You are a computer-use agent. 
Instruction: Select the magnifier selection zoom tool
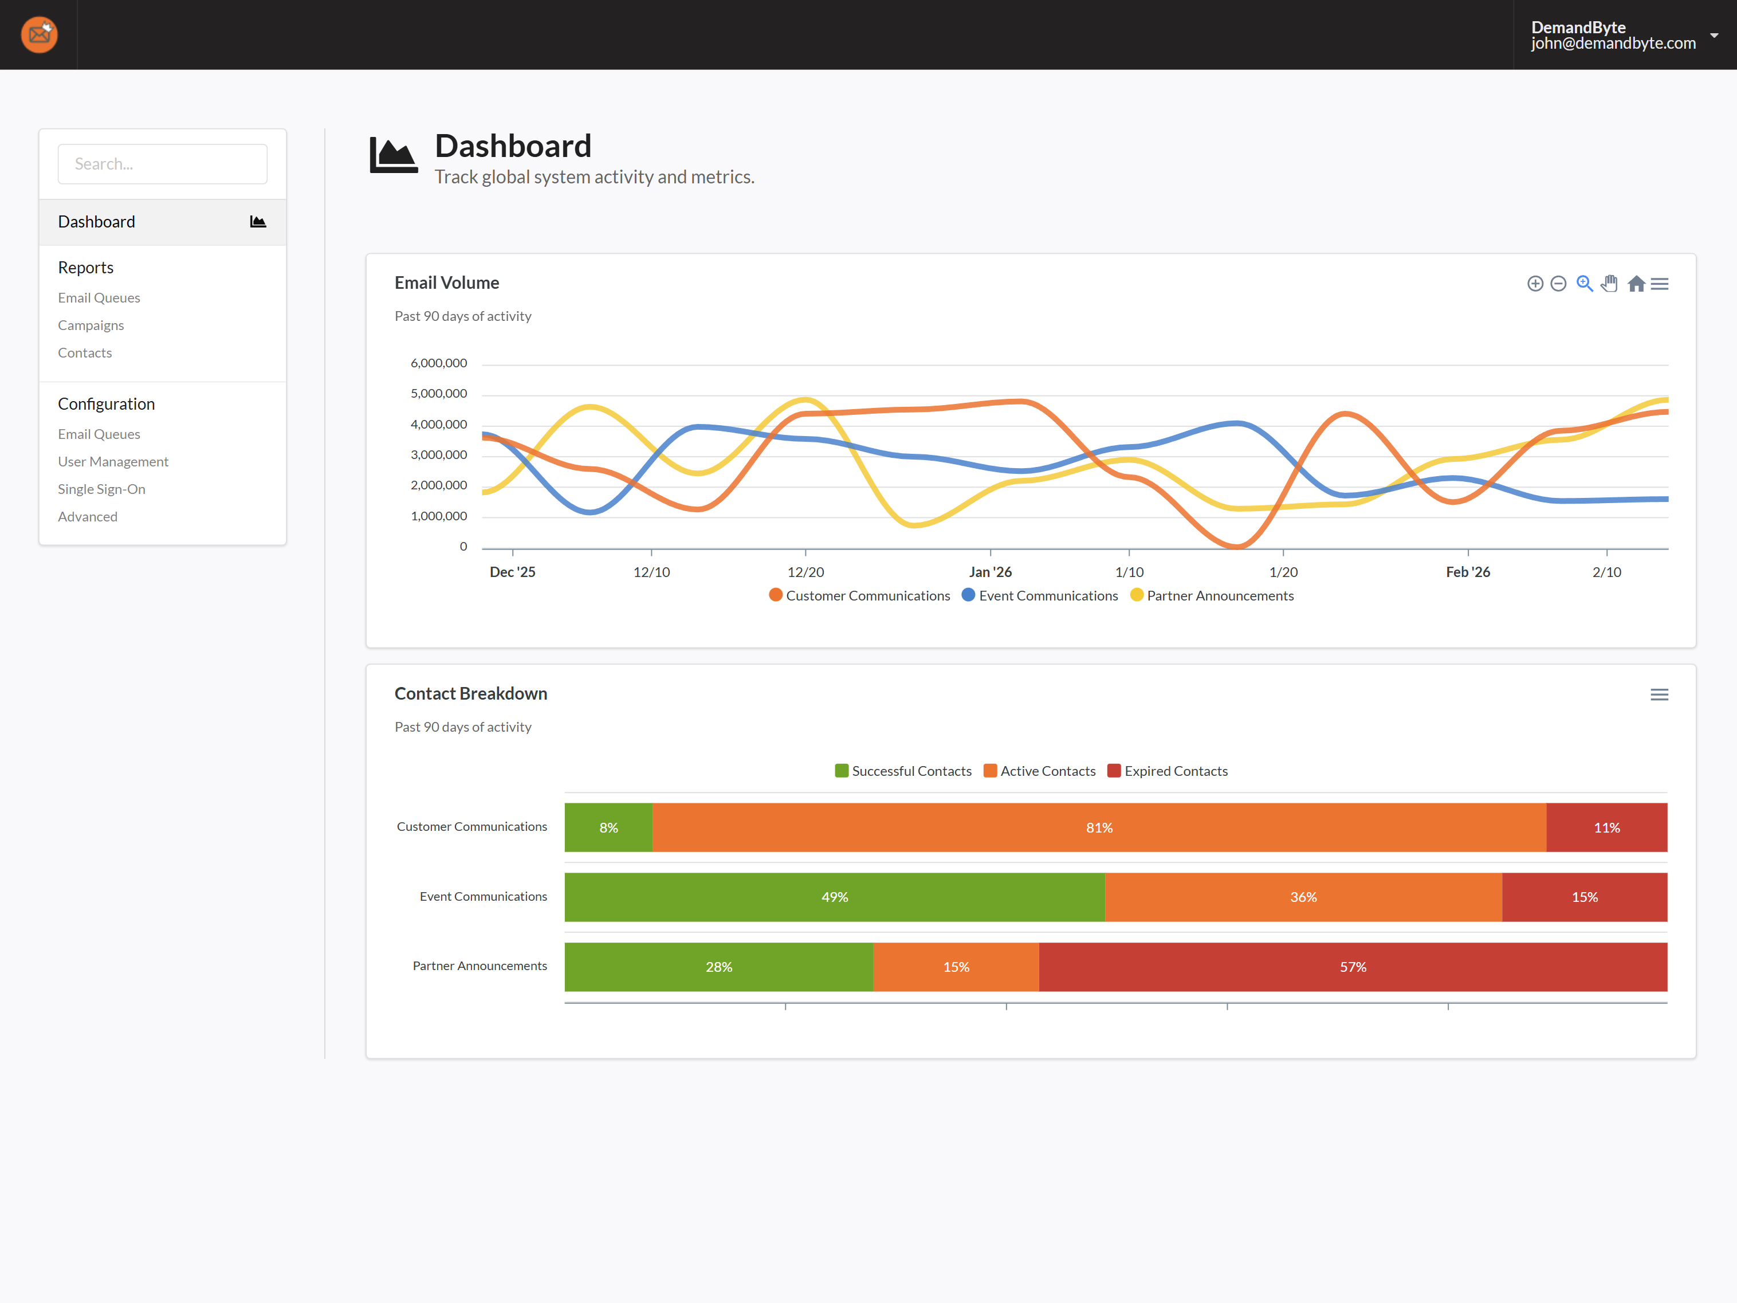click(1585, 284)
